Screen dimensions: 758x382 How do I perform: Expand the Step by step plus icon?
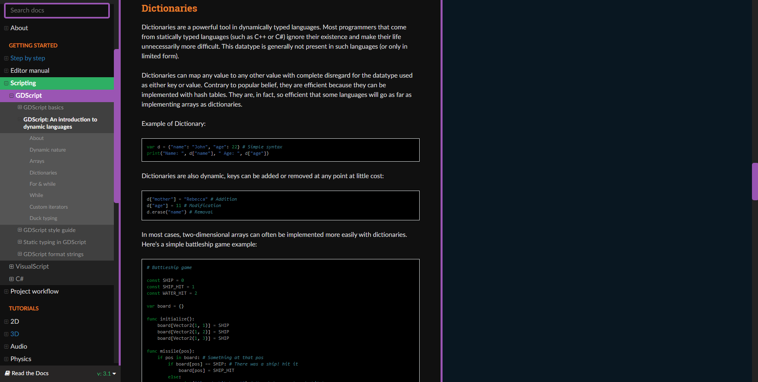[6, 58]
